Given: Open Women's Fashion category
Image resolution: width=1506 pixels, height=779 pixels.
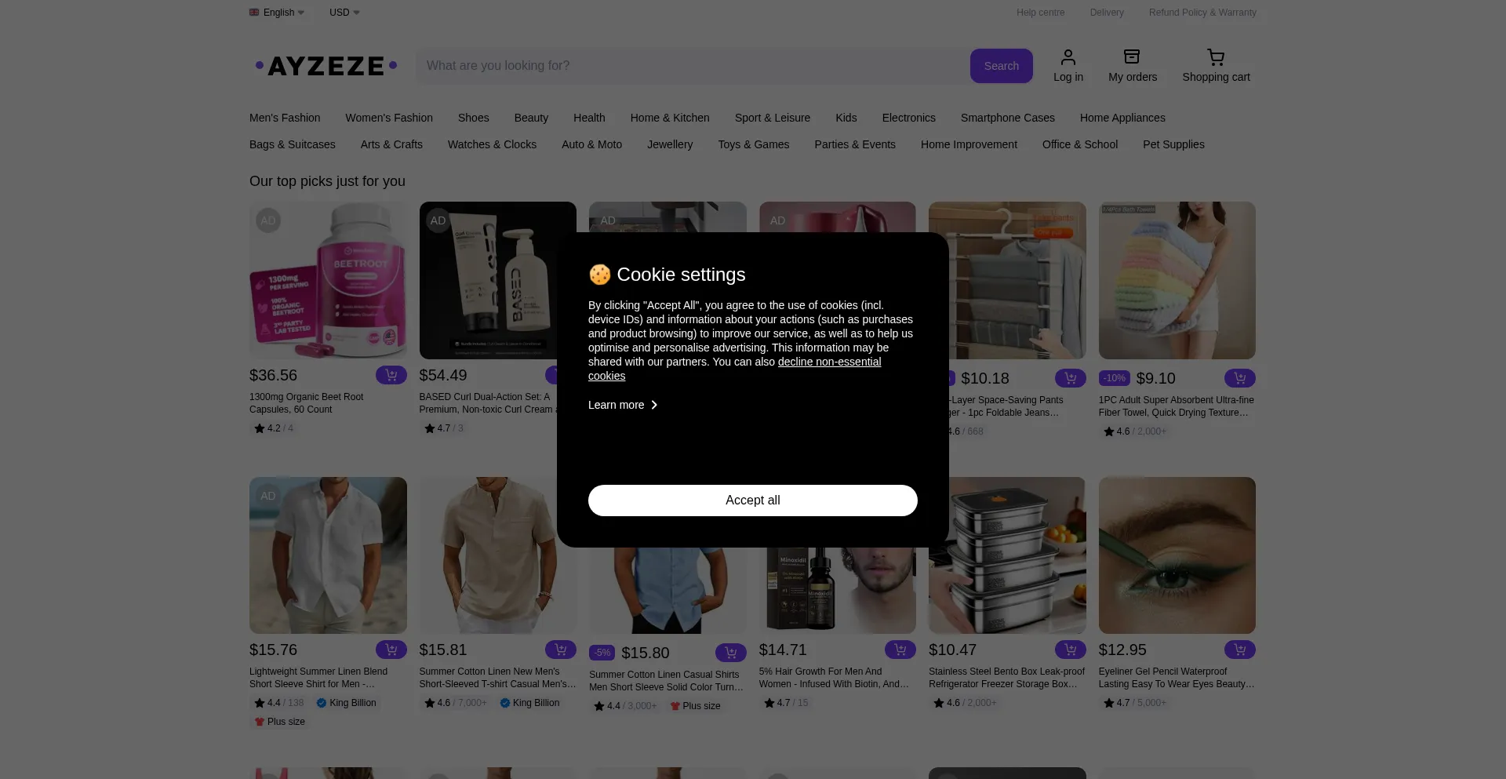Looking at the screenshot, I should tap(389, 118).
